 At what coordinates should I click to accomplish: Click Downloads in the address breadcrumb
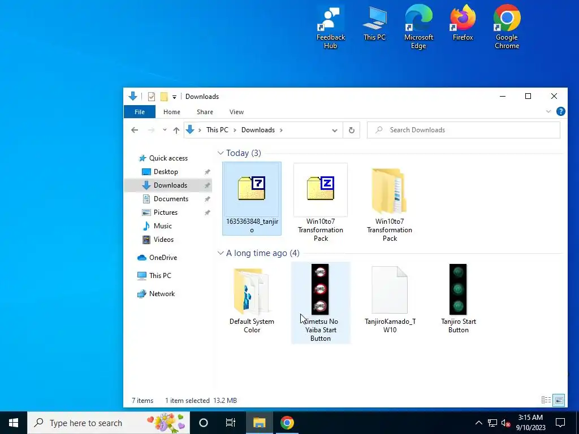pyautogui.click(x=258, y=130)
